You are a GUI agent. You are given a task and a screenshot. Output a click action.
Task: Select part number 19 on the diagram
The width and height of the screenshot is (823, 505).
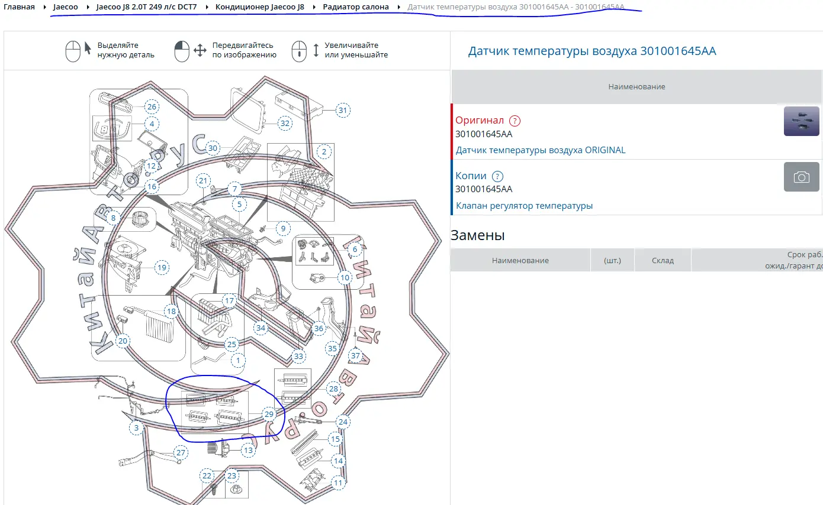[162, 267]
